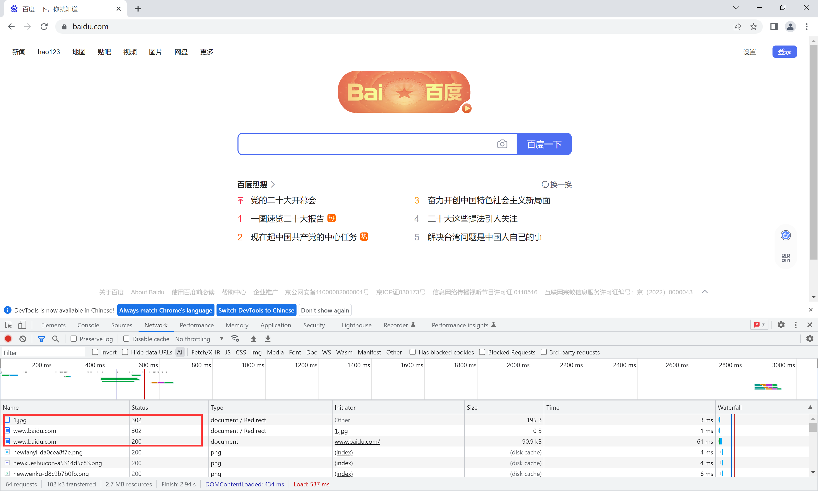This screenshot has height=491, width=818.
Task: Open Chrome's three-dot menu
Action: pos(807,27)
